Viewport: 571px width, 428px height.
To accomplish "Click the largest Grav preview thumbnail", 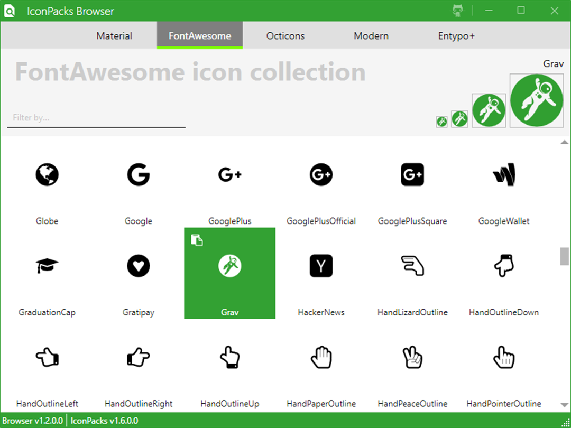I will pos(537,100).
